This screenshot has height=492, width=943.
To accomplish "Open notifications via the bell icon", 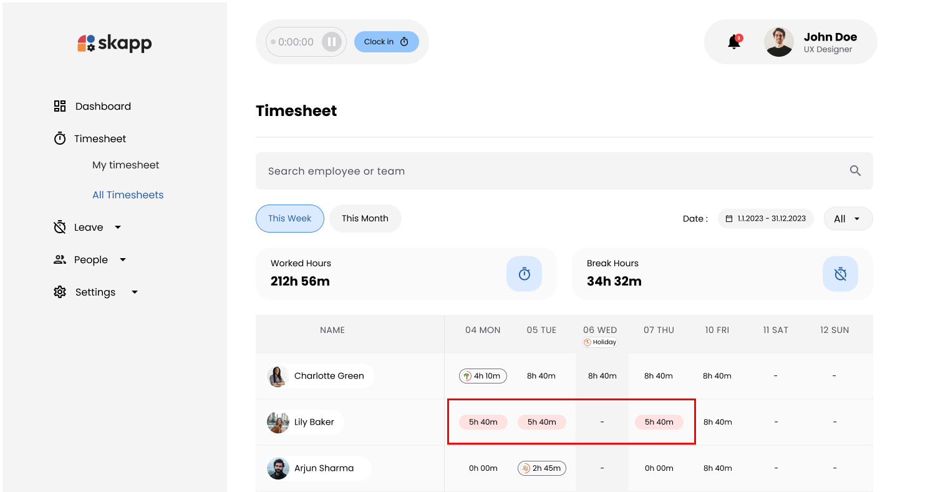I will [733, 41].
